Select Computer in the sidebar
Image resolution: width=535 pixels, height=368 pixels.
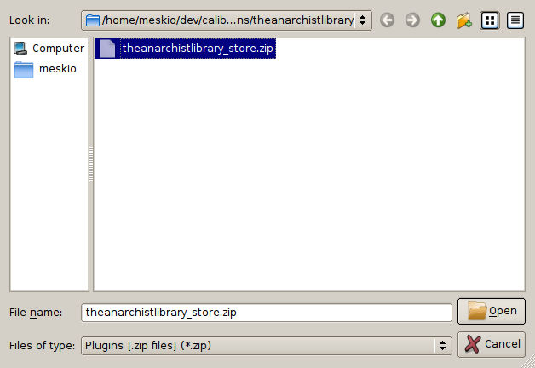(x=49, y=48)
